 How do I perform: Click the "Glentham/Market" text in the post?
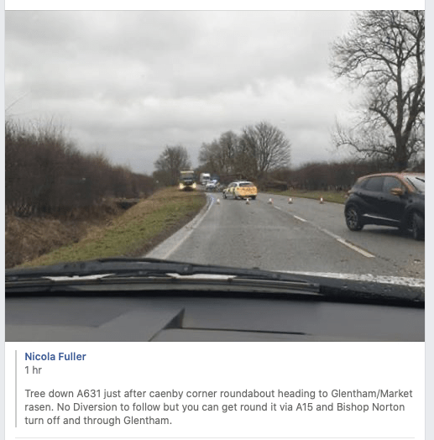point(372,394)
